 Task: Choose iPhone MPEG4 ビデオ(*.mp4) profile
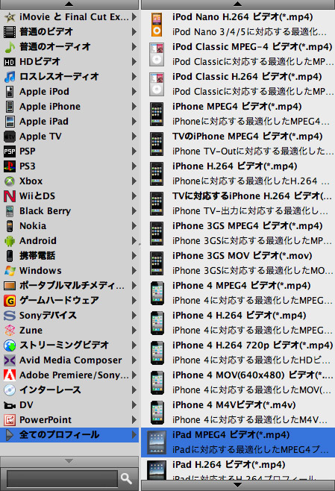click(238, 114)
